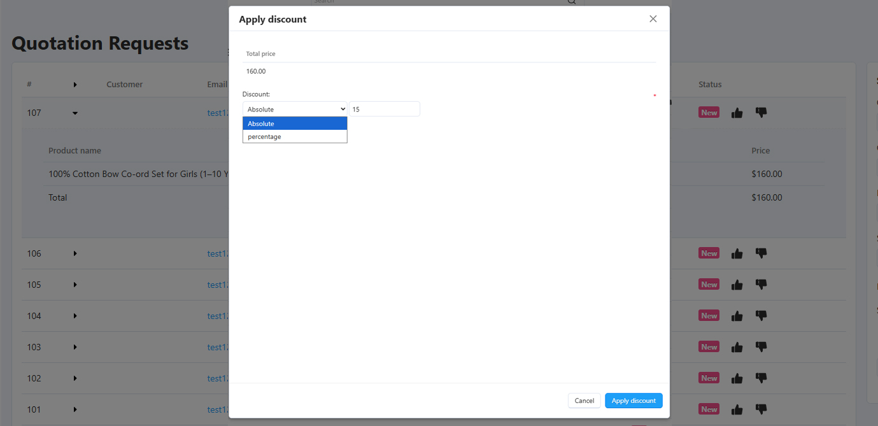Click thumbs-down icon for request 107
Viewport: 878px width, 426px height.
(x=761, y=113)
